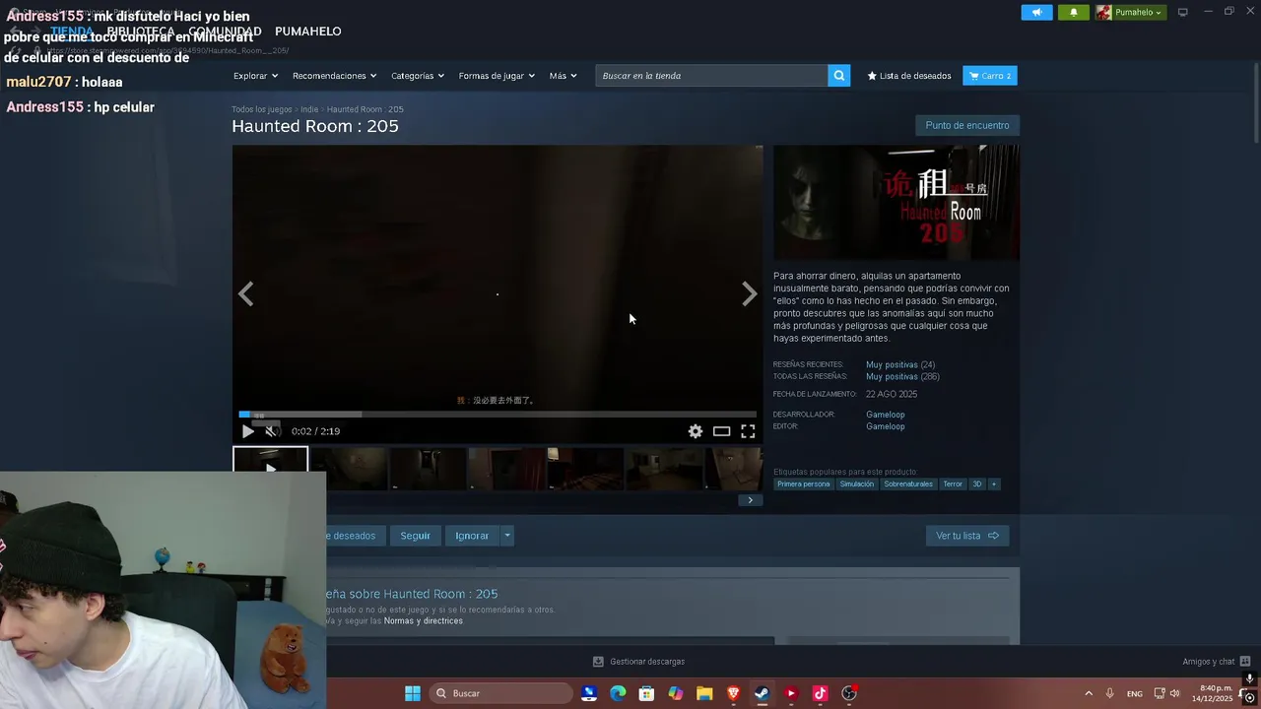Click the taskbar Buscar search box
The height and width of the screenshot is (709, 1261).
coord(501,693)
